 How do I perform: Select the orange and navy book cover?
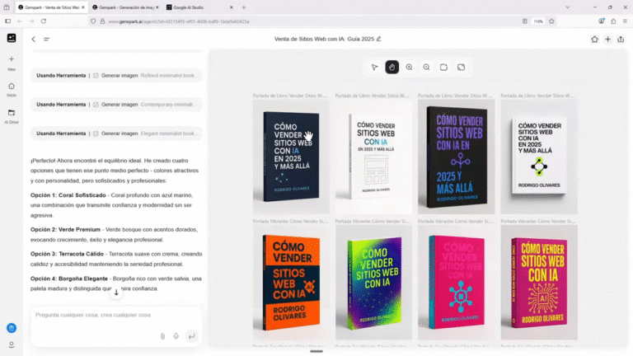click(x=291, y=282)
